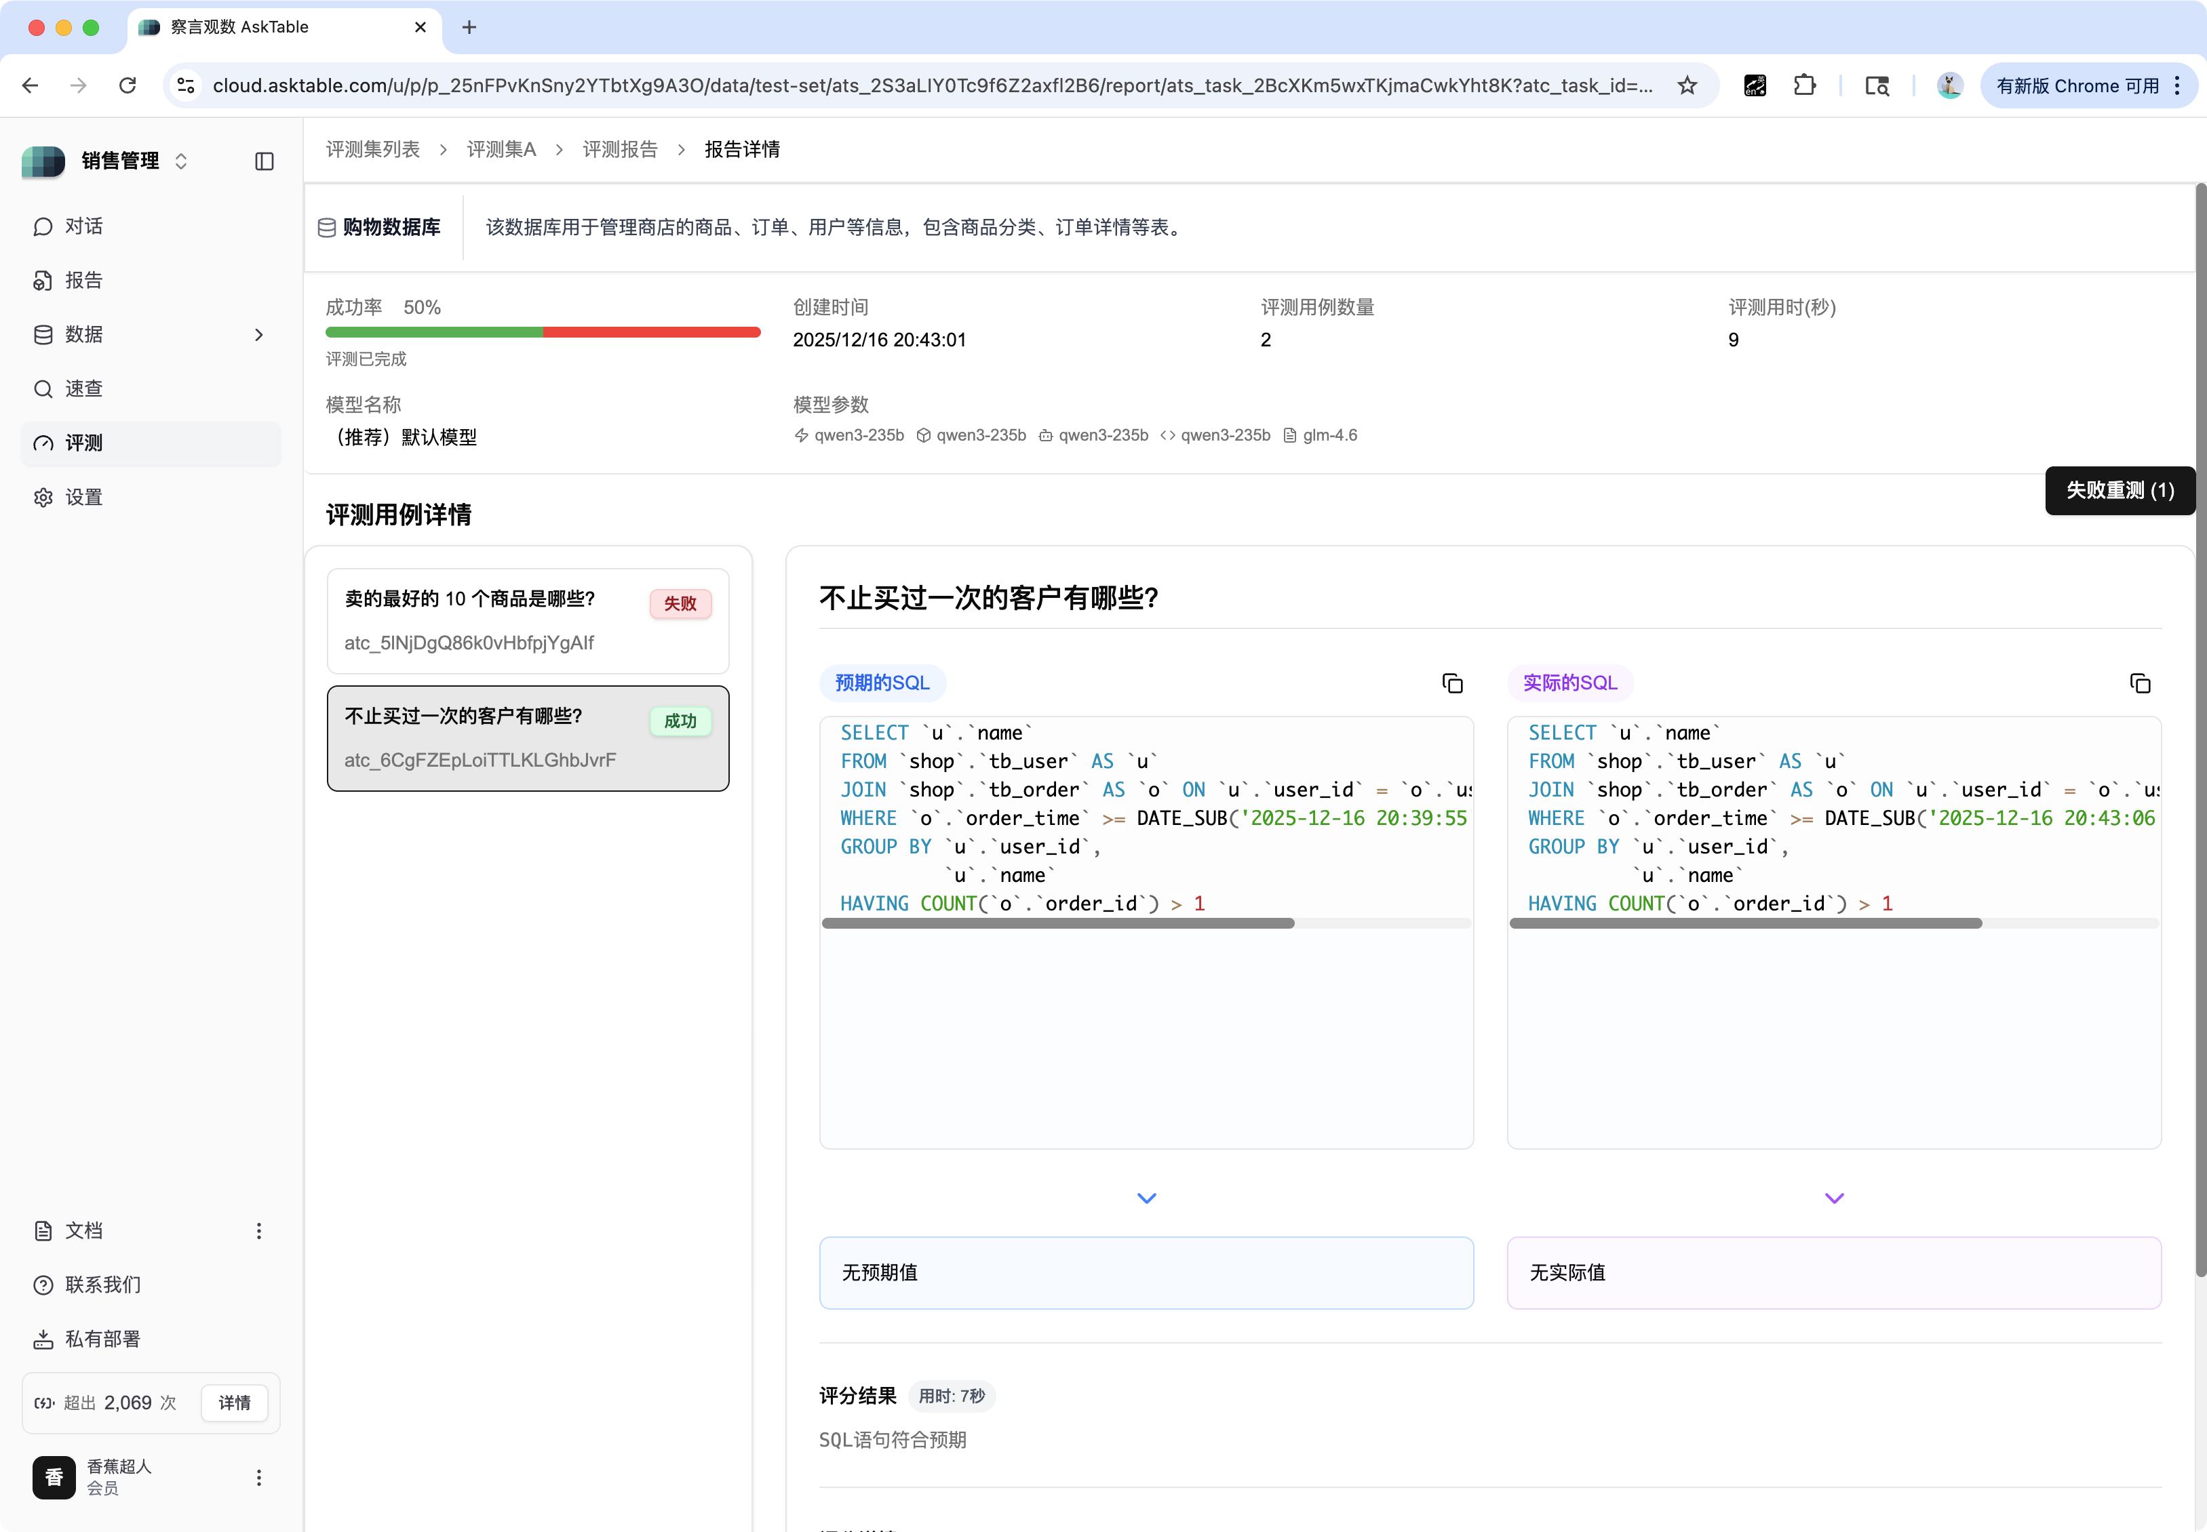Copy the expected SQL with the copy icon

pos(1452,683)
